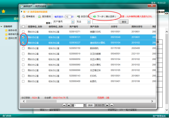The width and height of the screenshot is (169, 118).
Task: Open the 复杂查询 advanced search icon
Action: [x=39, y=16]
